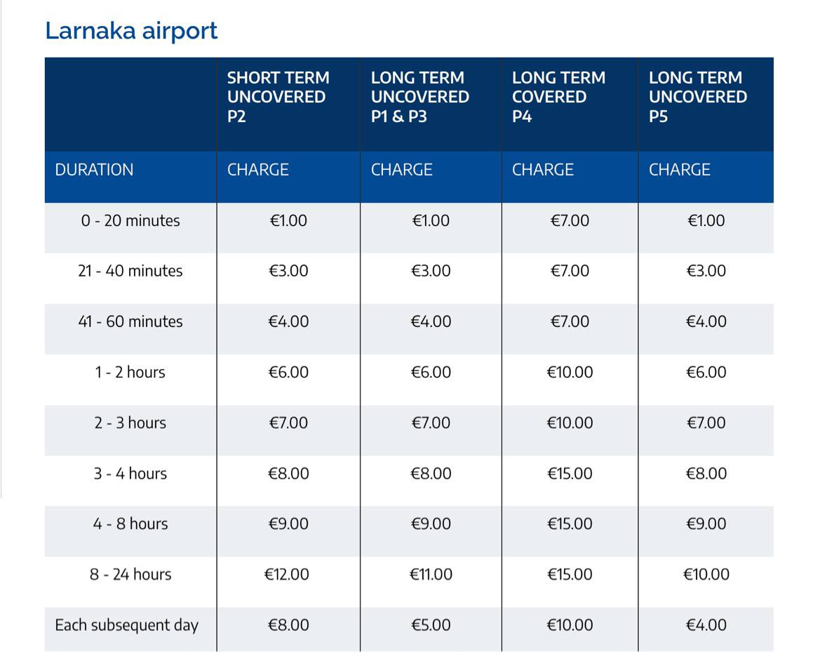Click the P4 charge for 0 - 20 minutes
This screenshot has height=652, width=827.
[x=570, y=220]
